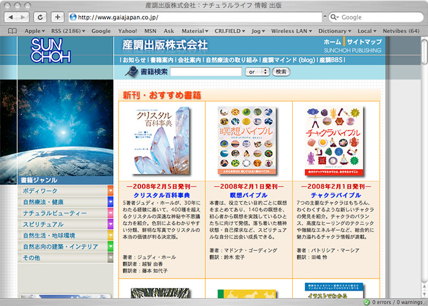Go back with the Safari back arrow
Image resolution: width=428 pixels, height=306 pixels.
tap(10, 17)
